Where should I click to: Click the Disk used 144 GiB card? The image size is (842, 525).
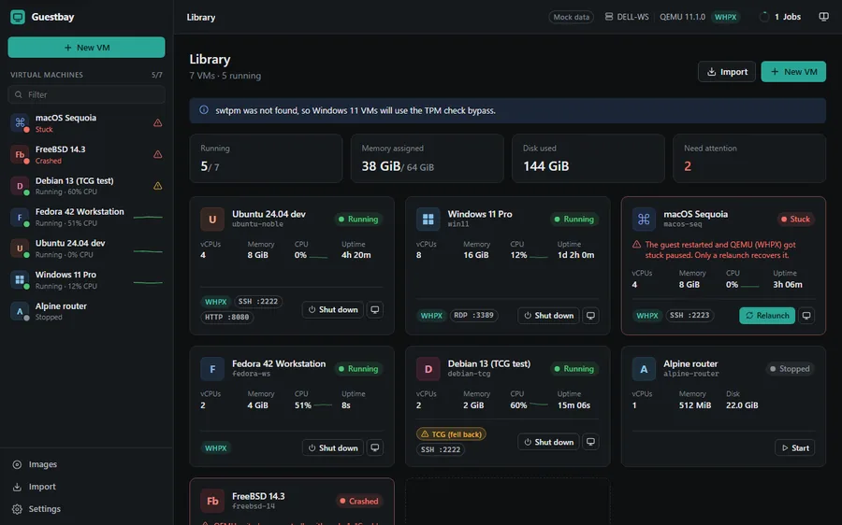pos(588,158)
